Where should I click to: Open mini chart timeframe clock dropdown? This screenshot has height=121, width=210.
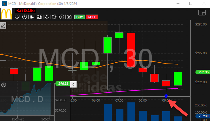tap(4, 85)
